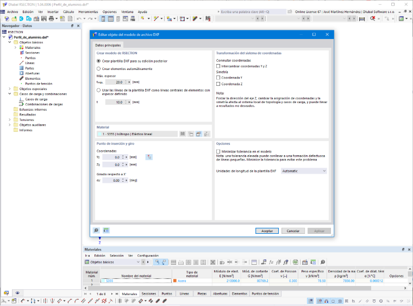Click the delete row X icon in Materiales toolbar
The height and width of the screenshot is (306, 413).
pyautogui.click(x=213, y=262)
